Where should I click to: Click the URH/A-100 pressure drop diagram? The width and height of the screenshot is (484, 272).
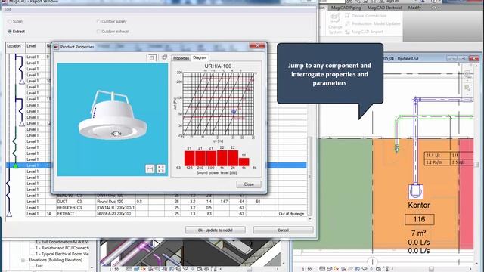point(218,104)
